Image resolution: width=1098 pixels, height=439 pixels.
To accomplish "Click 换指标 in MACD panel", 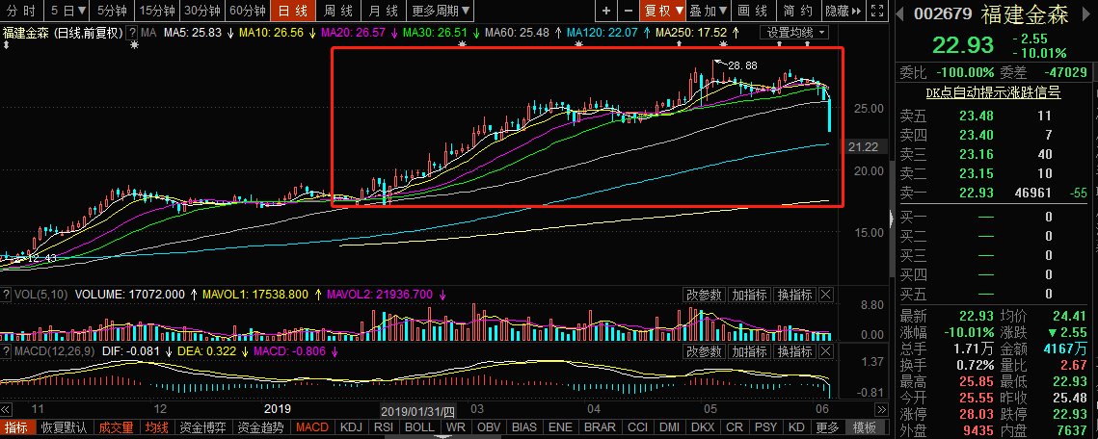I will 794,351.
